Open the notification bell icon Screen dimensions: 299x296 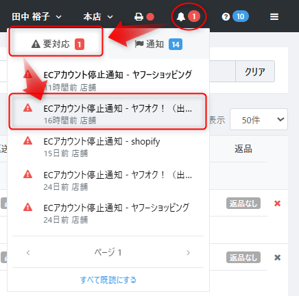181,16
